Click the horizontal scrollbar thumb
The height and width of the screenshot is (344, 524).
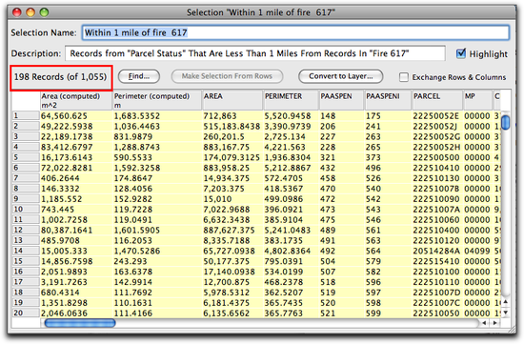coord(80,323)
